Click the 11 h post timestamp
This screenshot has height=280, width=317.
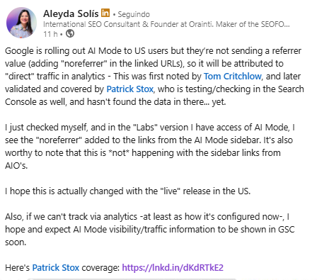pos(50,34)
